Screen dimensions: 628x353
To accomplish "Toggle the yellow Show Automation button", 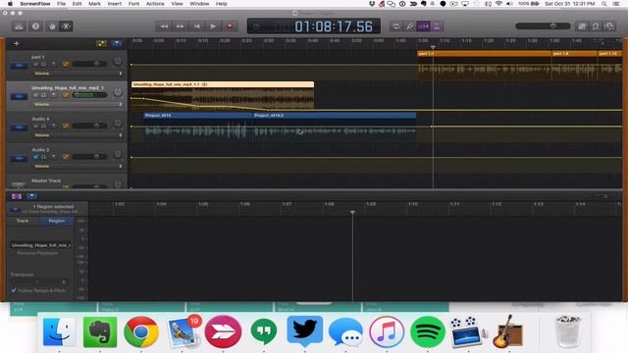I will 101,43.
